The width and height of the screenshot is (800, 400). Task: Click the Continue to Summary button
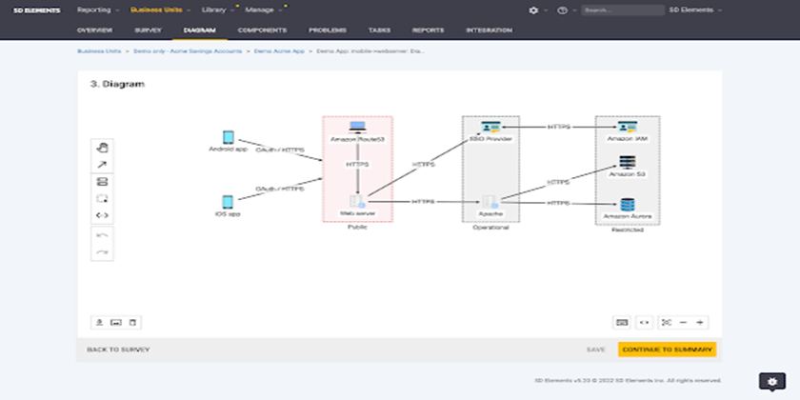(x=668, y=350)
